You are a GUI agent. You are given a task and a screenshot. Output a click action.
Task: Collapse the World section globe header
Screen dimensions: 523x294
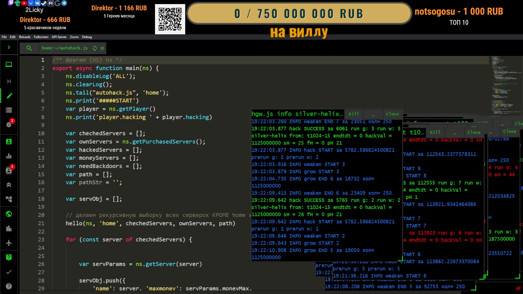pos(9,214)
